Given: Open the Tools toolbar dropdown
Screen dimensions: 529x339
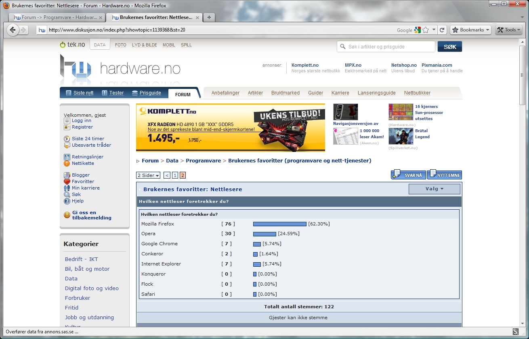Looking at the screenshot, I should [508, 30].
